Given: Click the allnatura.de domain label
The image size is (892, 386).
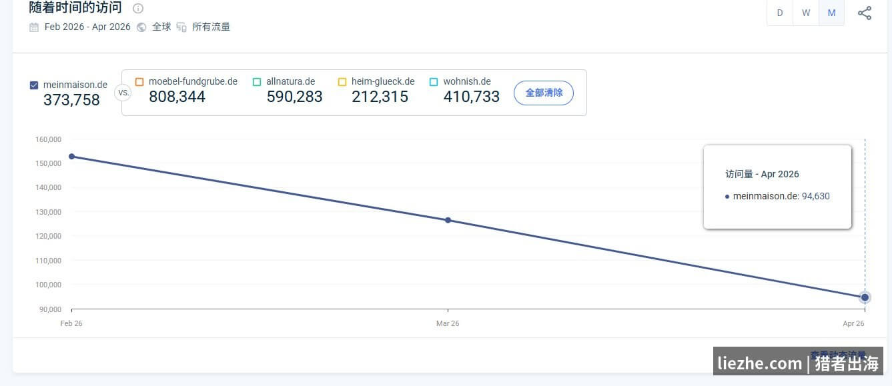Looking at the screenshot, I should coord(291,82).
